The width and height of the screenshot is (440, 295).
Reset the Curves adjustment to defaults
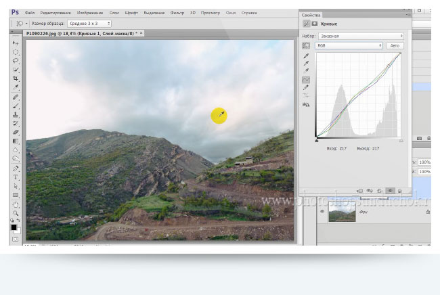click(380, 191)
